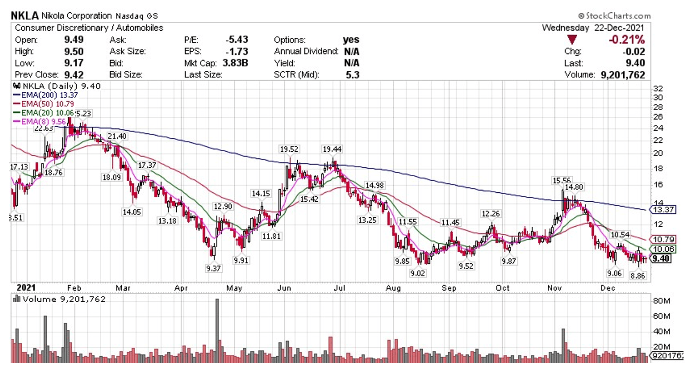697x369 pixels.
Task: Click the Last Size: label
Action: pos(203,75)
